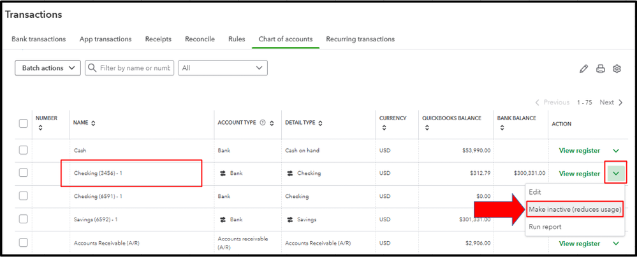Open View register for Checking (3456)
The height and width of the screenshot is (257, 637).
[x=579, y=174]
